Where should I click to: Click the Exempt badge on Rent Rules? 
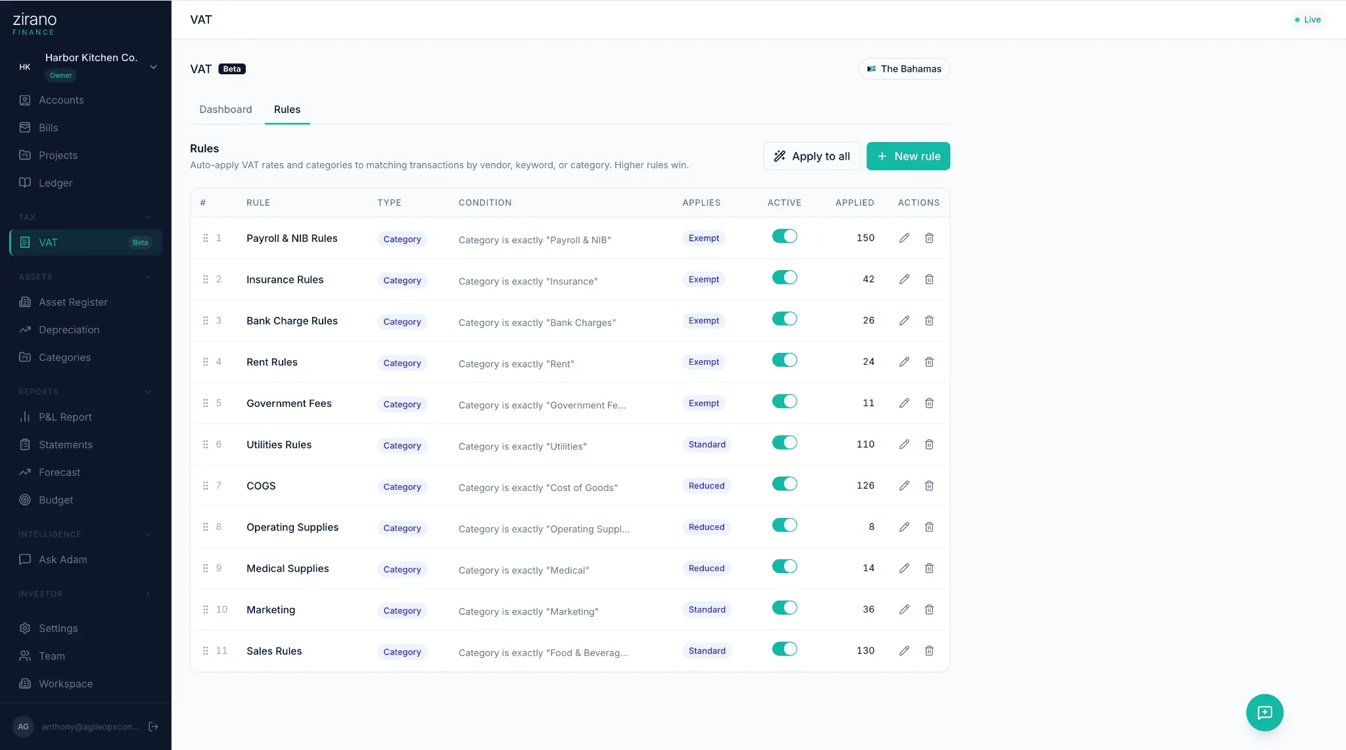(704, 362)
